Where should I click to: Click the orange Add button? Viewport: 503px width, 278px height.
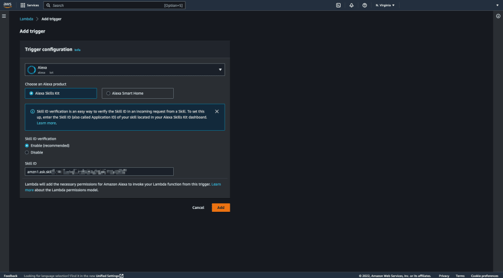pos(221,208)
